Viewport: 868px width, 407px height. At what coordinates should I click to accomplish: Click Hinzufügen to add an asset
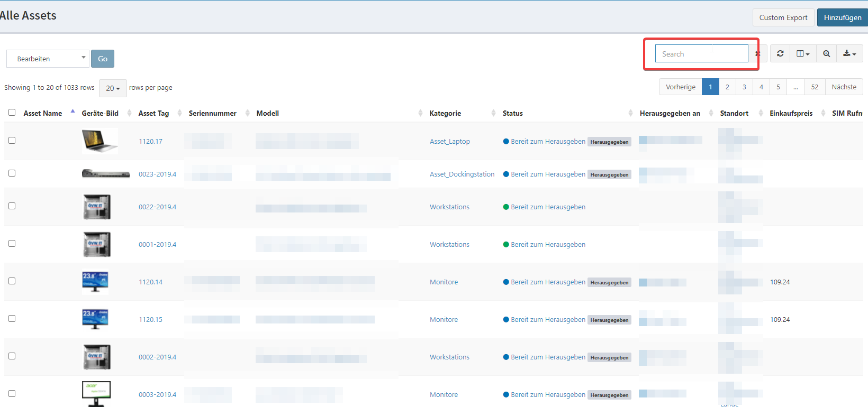click(x=843, y=17)
